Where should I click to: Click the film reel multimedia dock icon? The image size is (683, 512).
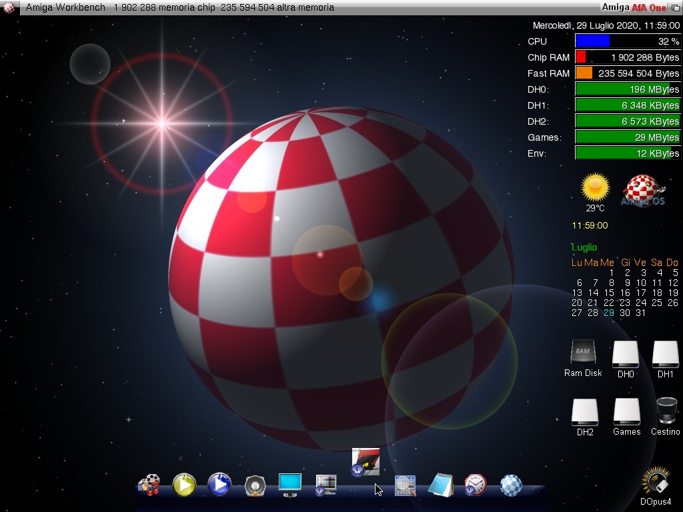pyautogui.click(x=149, y=485)
